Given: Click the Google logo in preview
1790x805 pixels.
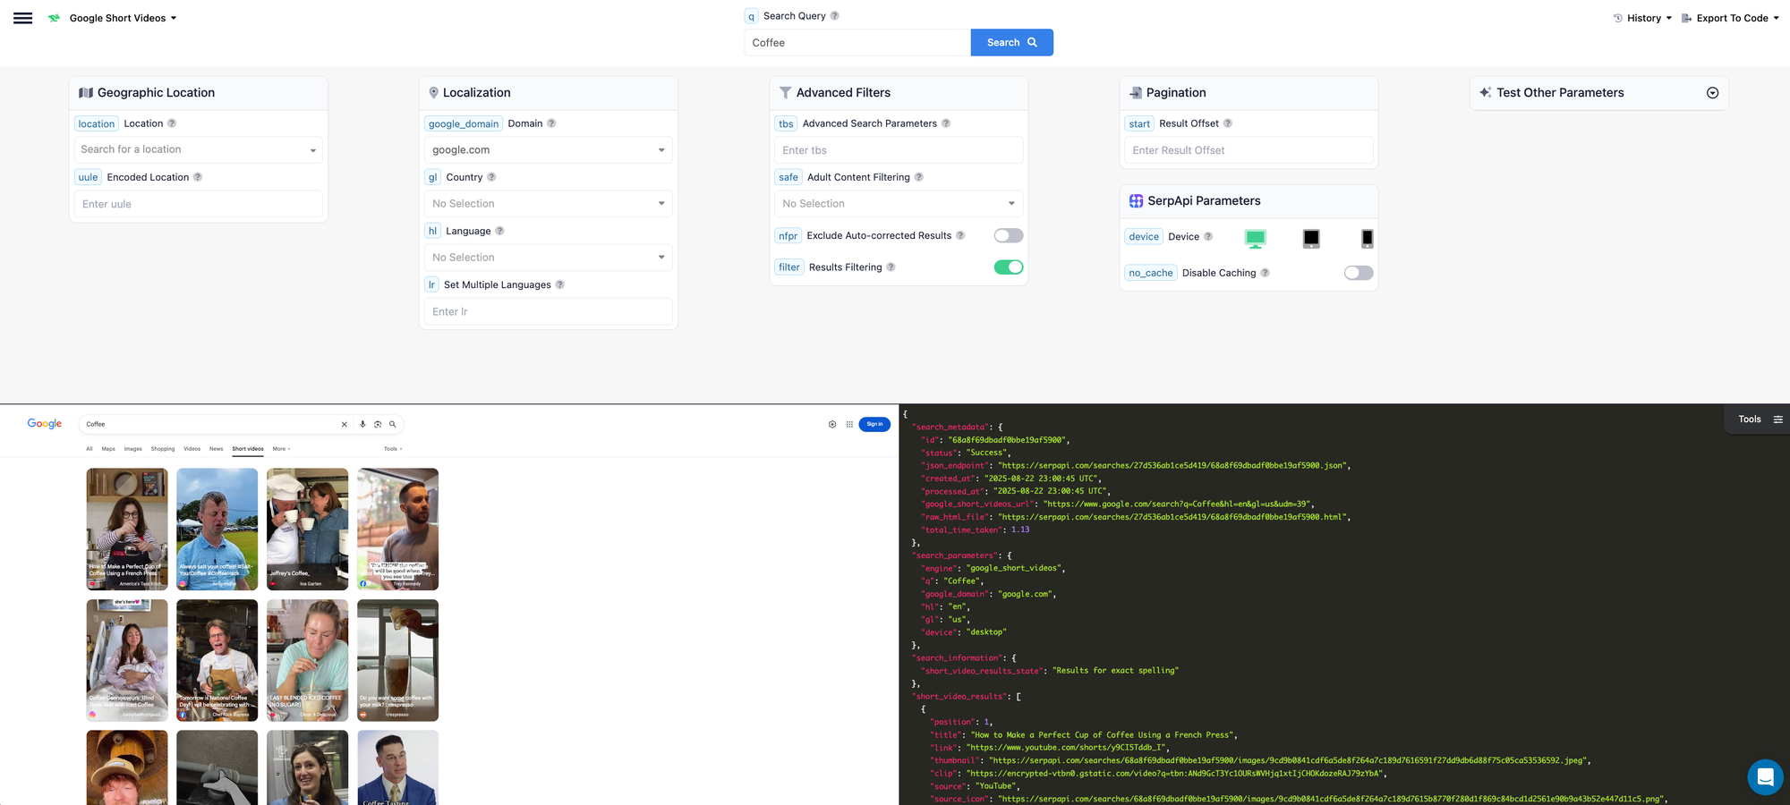Looking at the screenshot, I should pos(45,424).
